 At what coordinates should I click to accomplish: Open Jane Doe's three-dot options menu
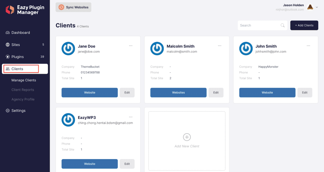[x=131, y=46]
